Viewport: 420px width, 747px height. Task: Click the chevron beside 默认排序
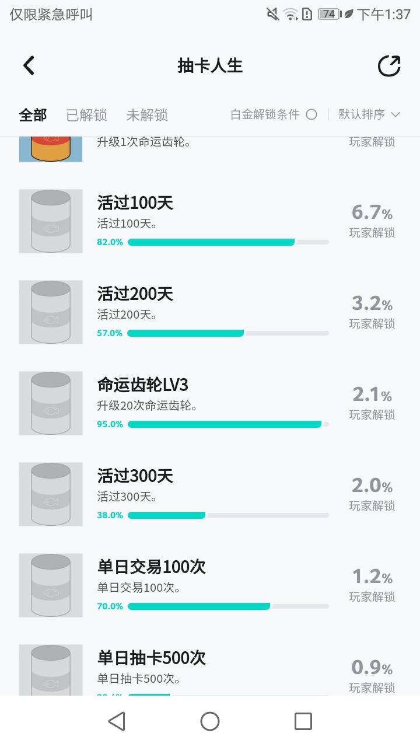point(395,114)
